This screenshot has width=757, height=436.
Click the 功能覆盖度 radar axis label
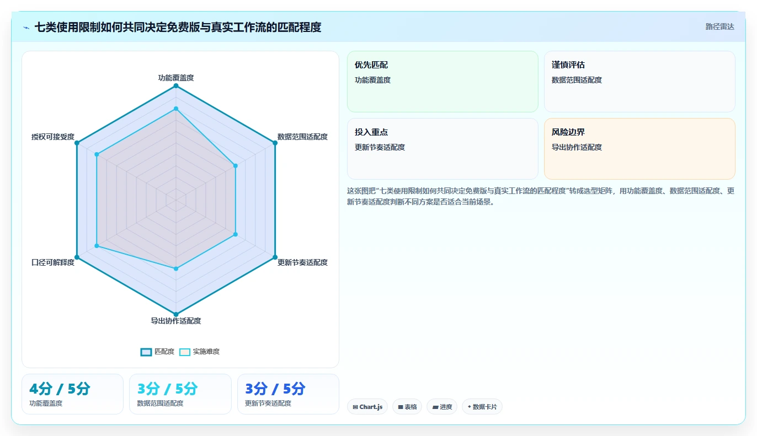(176, 78)
